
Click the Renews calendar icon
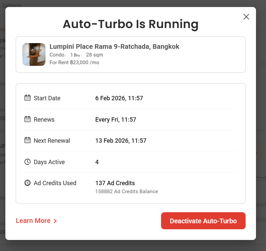(28, 119)
